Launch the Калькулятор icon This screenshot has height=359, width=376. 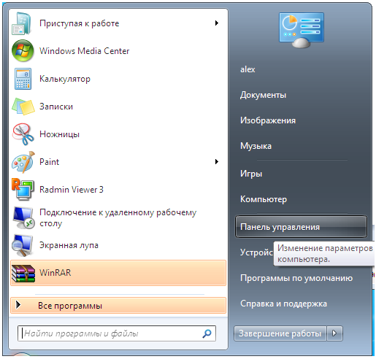click(23, 79)
